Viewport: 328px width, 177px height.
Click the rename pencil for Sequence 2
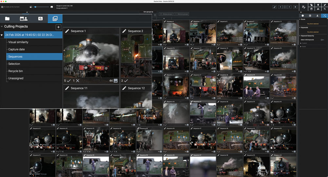[x=124, y=31]
